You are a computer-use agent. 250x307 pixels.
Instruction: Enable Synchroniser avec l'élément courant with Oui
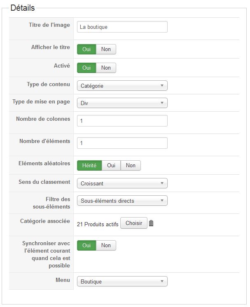click(x=86, y=245)
